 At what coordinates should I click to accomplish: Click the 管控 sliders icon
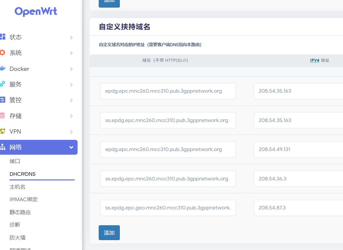click(x=3, y=100)
